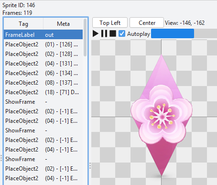Select the first ShowFrame row
The height and width of the screenshot is (185, 217).
coord(43,102)
